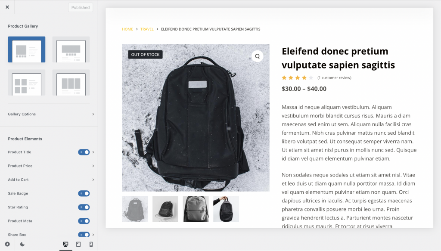Close the customizer panel
Screen dimensions: 441x251
click(x=7, y=7)
